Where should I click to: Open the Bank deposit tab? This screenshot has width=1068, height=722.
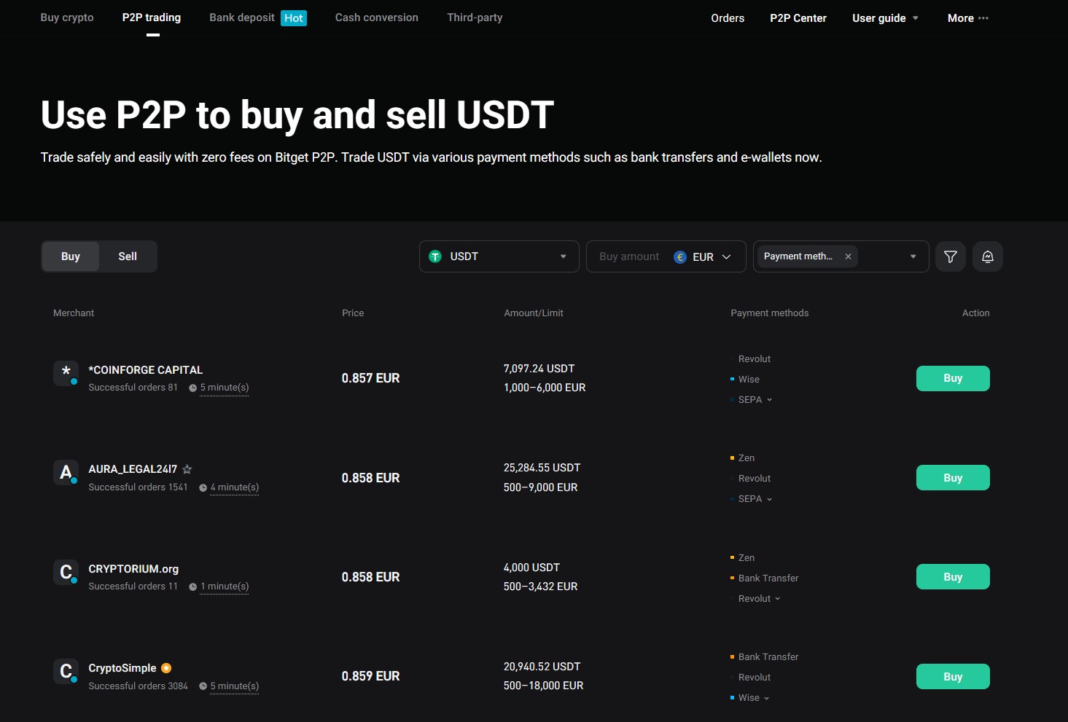coord(242,17)
